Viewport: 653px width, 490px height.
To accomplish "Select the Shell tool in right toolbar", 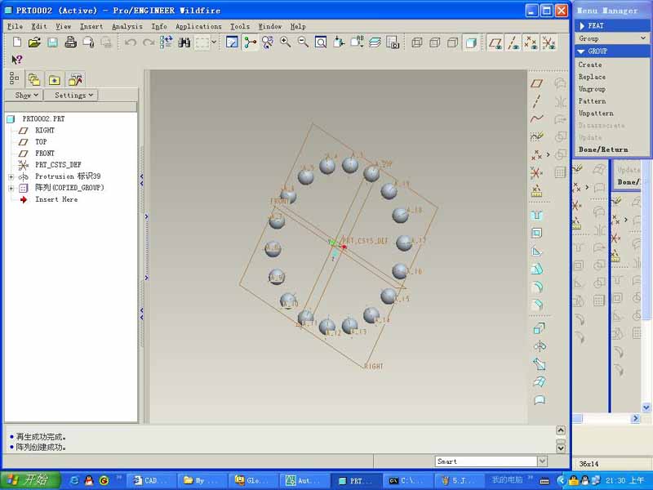I will pos(537,233).
